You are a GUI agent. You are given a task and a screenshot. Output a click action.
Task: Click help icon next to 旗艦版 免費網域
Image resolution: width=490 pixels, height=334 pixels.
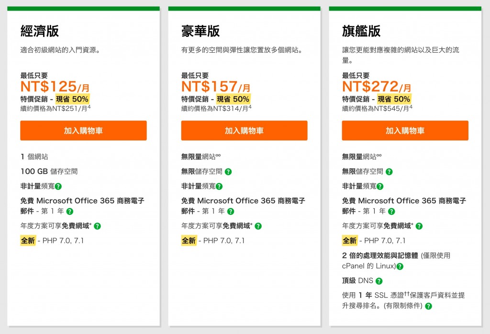coord(419,226)
